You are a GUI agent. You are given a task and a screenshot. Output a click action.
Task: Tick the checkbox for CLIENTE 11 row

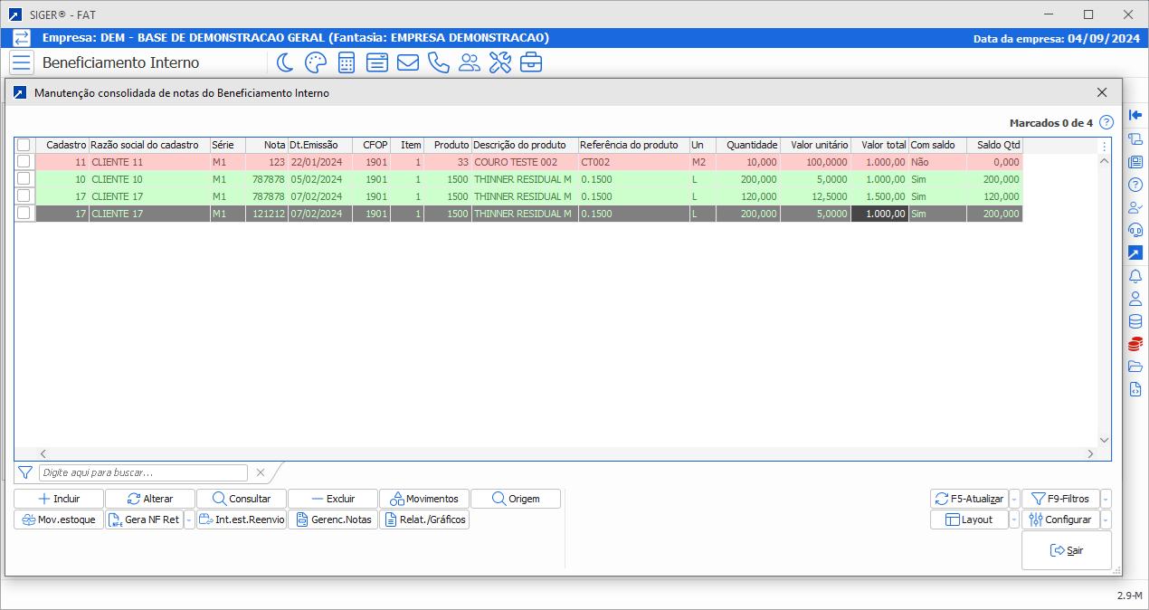(24, 162)
